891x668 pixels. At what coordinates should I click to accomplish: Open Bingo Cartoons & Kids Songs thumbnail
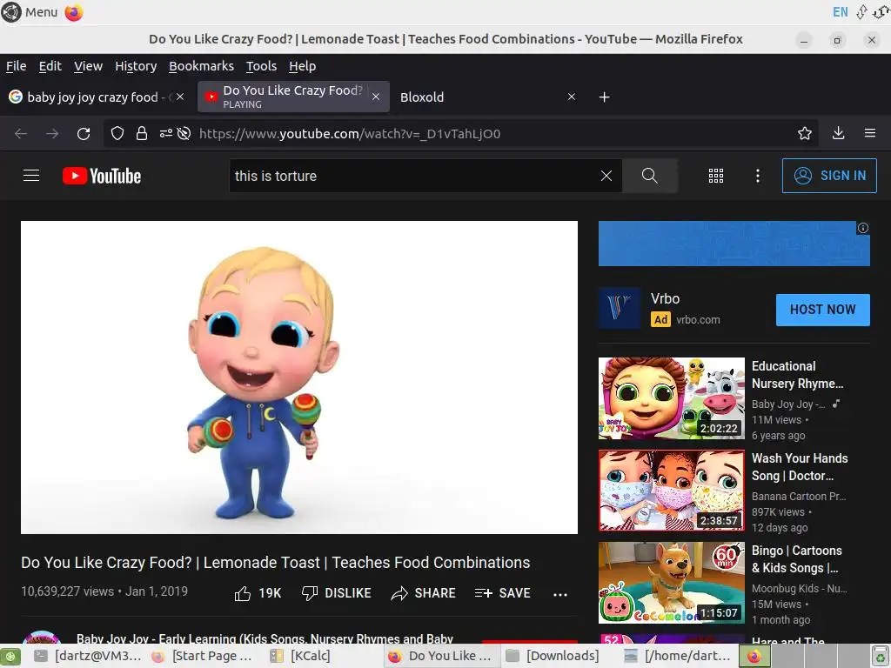coord(671,582)
